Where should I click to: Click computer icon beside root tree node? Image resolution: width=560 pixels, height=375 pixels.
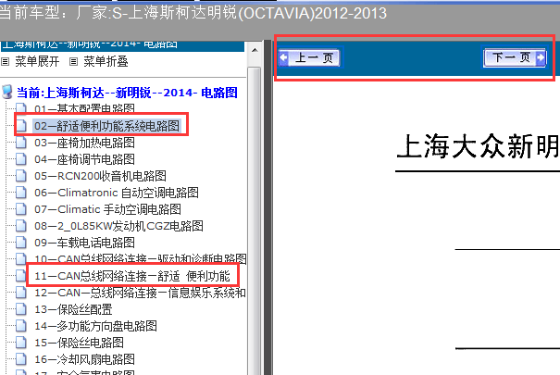(x=7, y=93)
